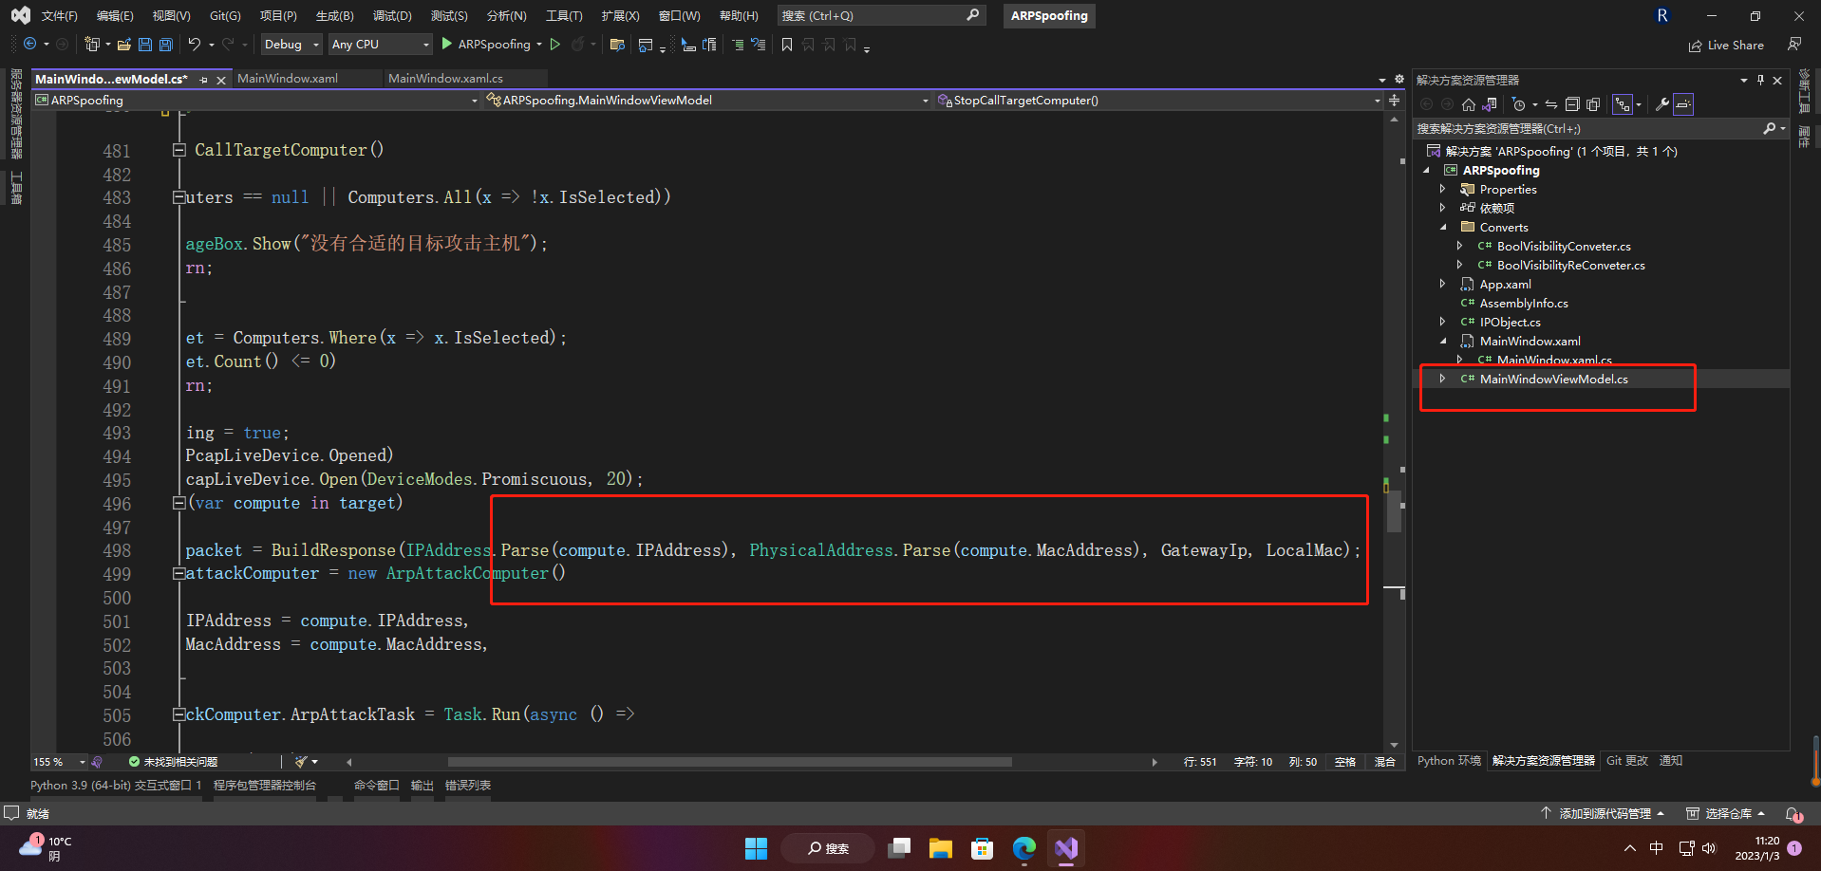Image resolution: width=1821 pixels, height=871 pixels.
Task: Expand the MainWindowViewModel.cs tree node
Action: point(1442,379)
